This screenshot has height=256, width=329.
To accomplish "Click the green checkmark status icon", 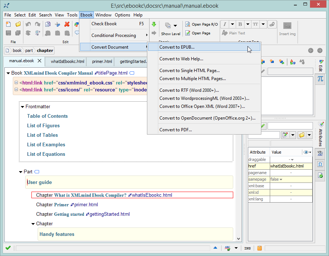I will [x=8, y=248].
